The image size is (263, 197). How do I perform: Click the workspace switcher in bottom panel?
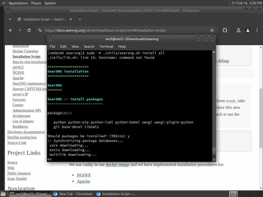pos(233,194)
